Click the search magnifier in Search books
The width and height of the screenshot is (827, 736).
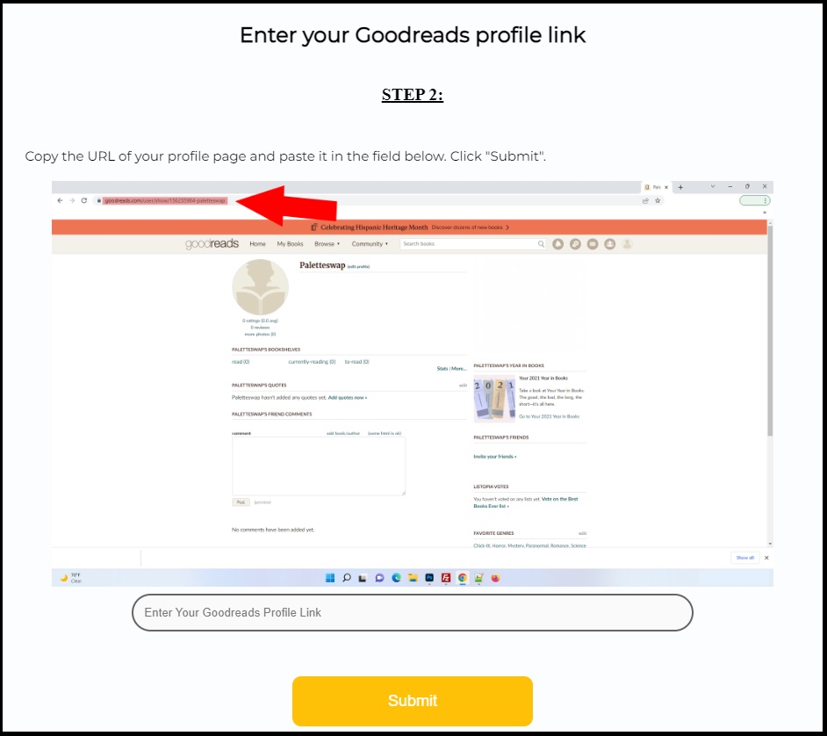(x=541, y=244)
